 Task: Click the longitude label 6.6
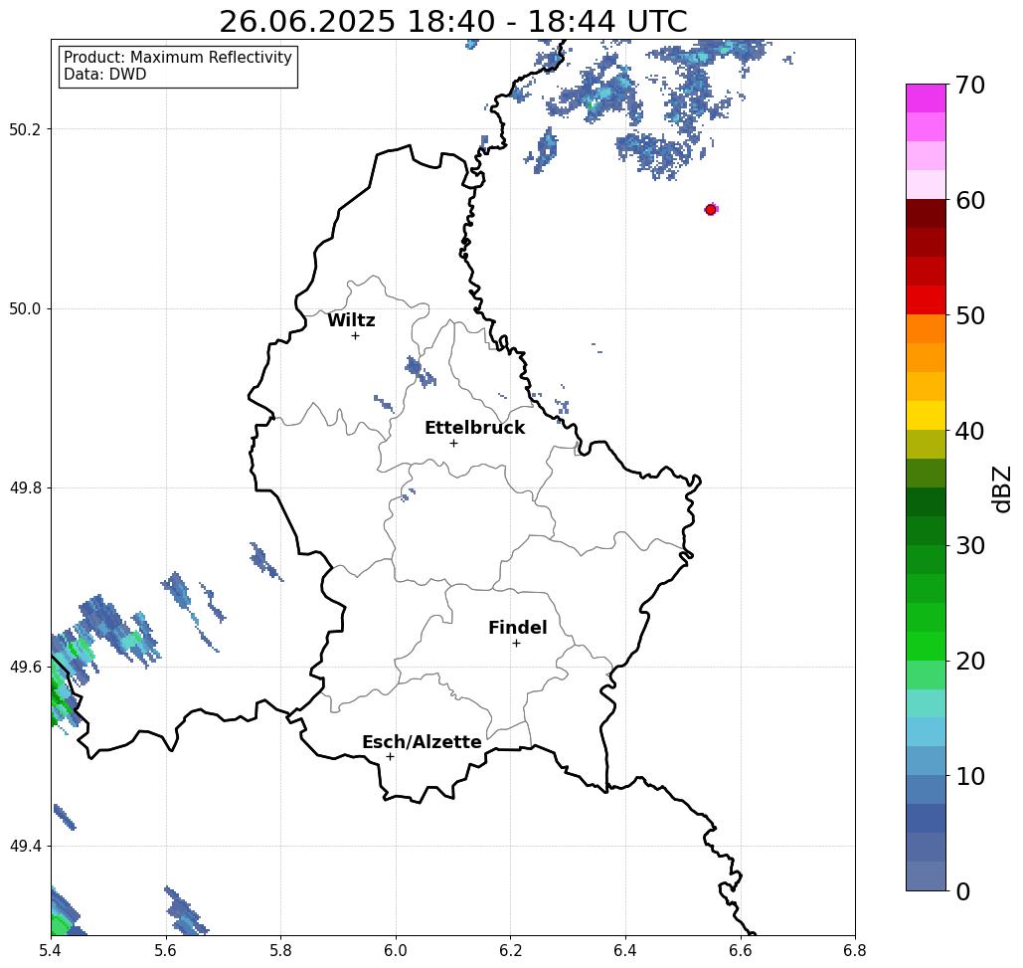[x=740, y=950]
